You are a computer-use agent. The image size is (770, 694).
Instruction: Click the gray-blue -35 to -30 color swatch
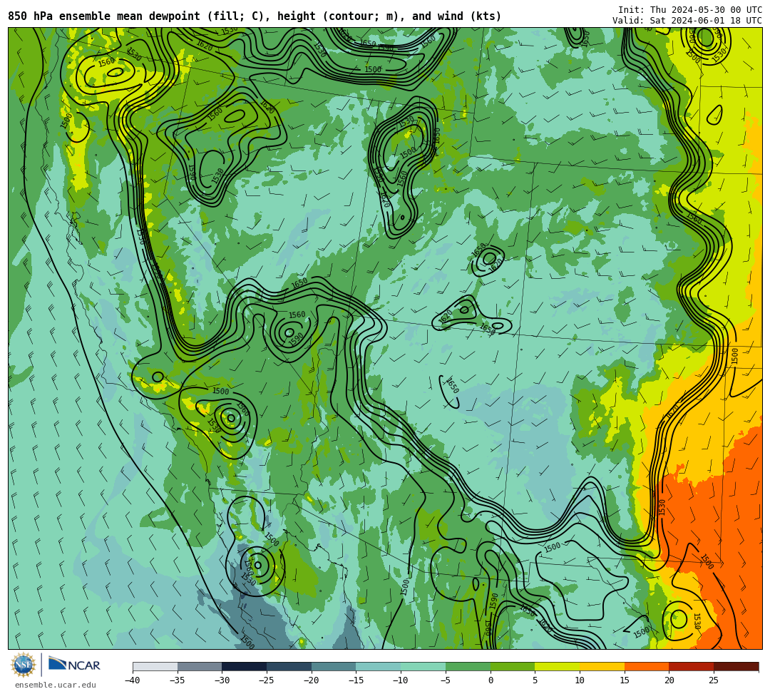tap(200, 666)
